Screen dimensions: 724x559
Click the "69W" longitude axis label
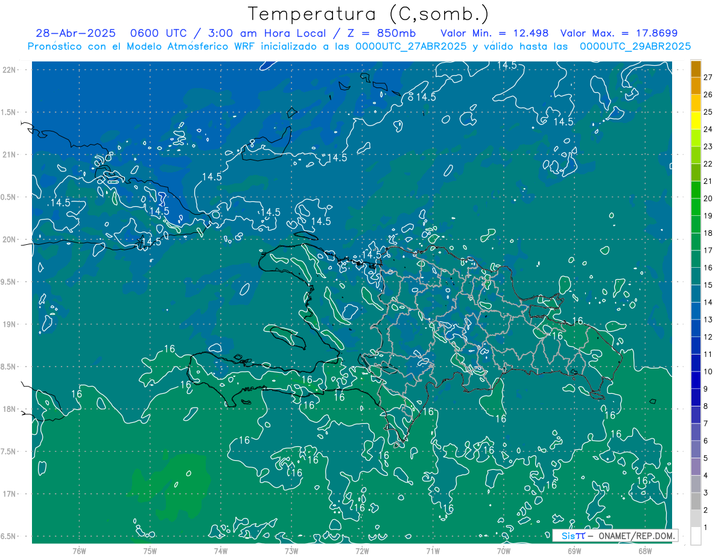tap(574, 551)
